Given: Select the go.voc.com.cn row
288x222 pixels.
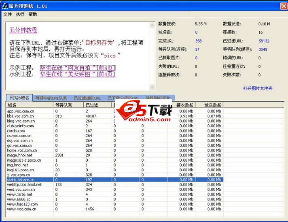Looking at the screenshot, I should click(x=114, y=145).
